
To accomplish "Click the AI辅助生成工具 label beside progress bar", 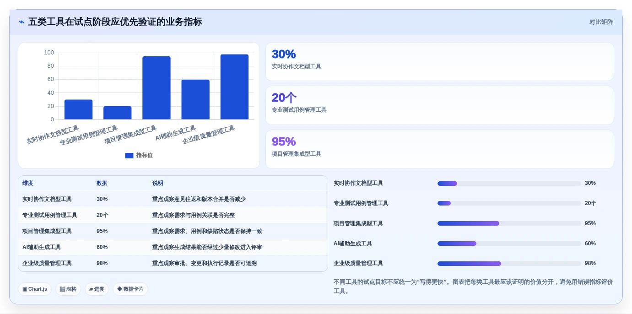I will click(x=353, y=244).
